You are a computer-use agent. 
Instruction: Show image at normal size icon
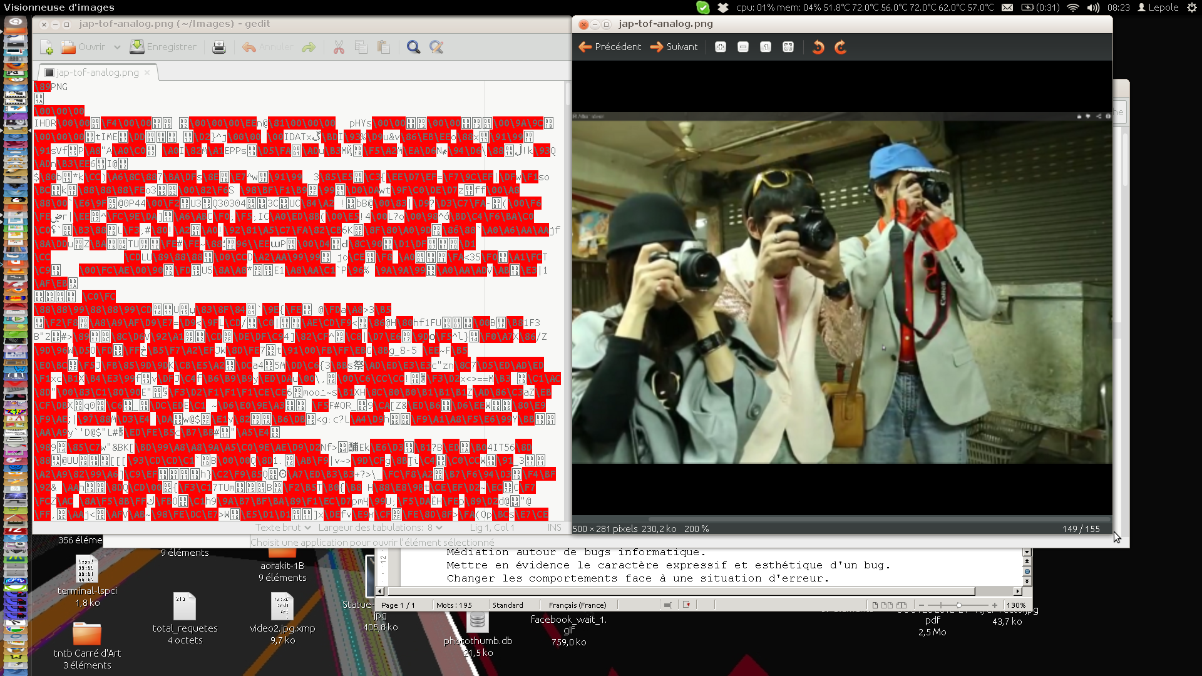(x=766, y=47)
